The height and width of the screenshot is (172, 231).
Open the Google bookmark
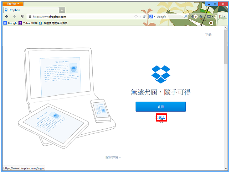pyautogui.click(x=10, y=23)
